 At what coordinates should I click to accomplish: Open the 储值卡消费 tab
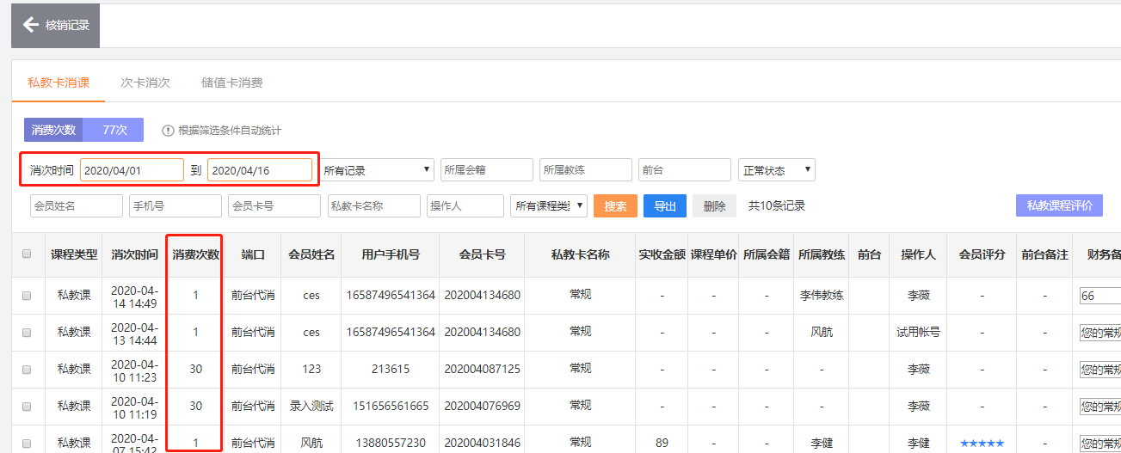(231, 83)
